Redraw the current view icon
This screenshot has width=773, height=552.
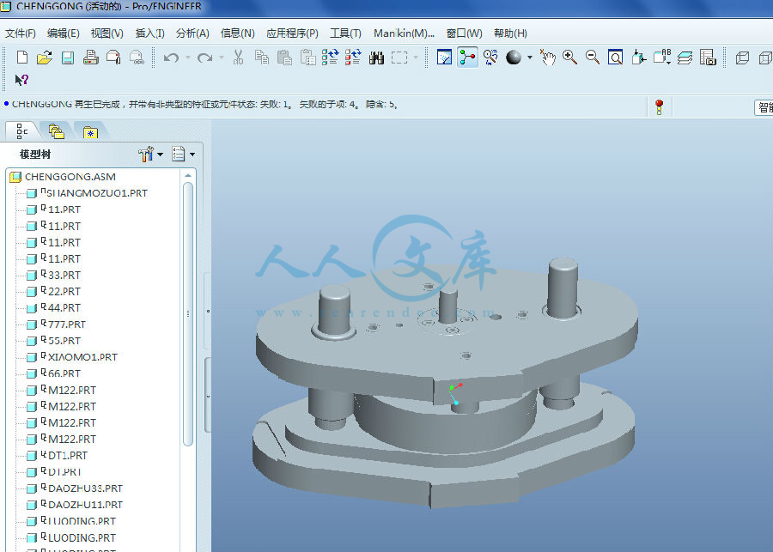tap(444, 58)
